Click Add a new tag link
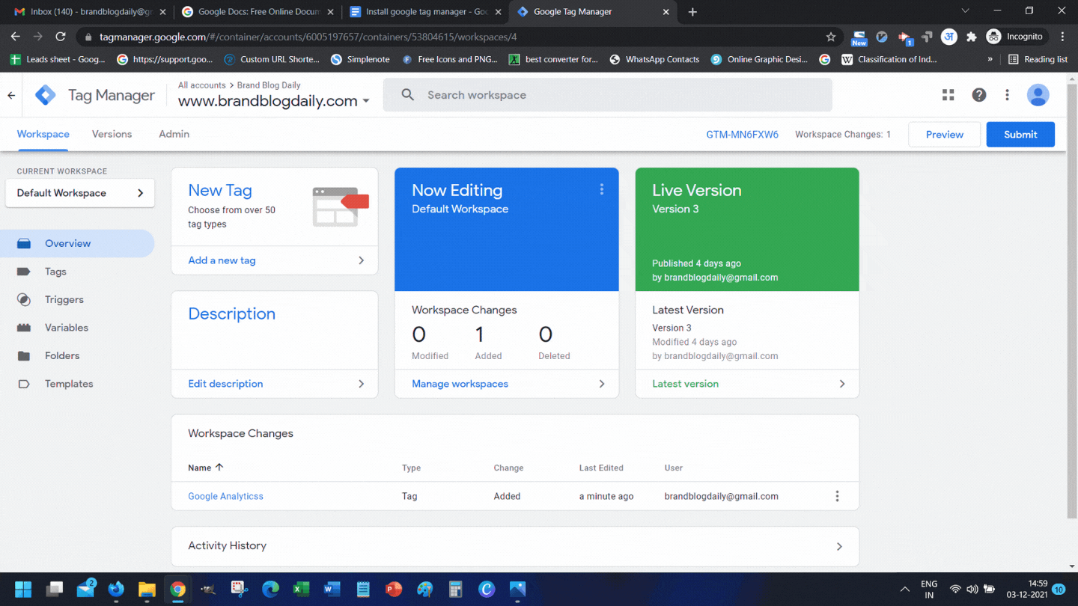The image size is (1078, 606). [222, 260]
